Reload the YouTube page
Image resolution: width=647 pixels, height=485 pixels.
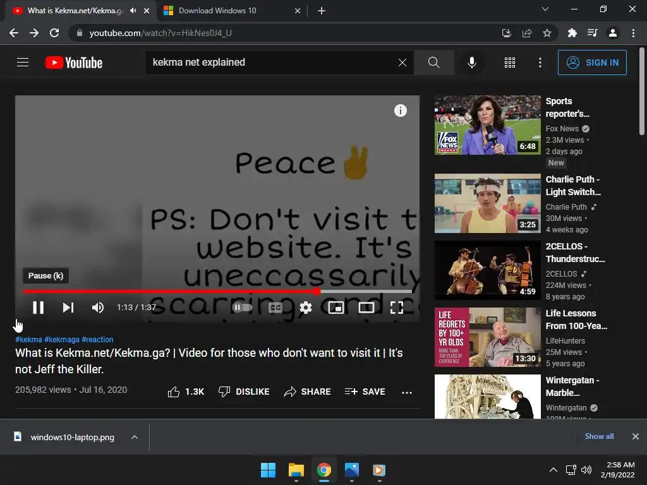[54, 33]
